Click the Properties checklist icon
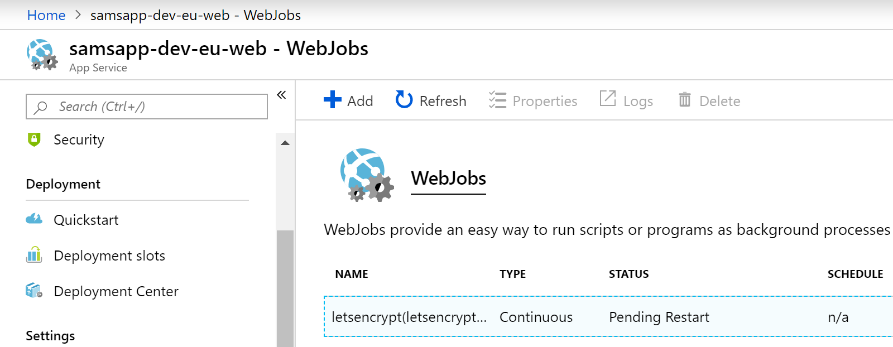 pos(497,100)
